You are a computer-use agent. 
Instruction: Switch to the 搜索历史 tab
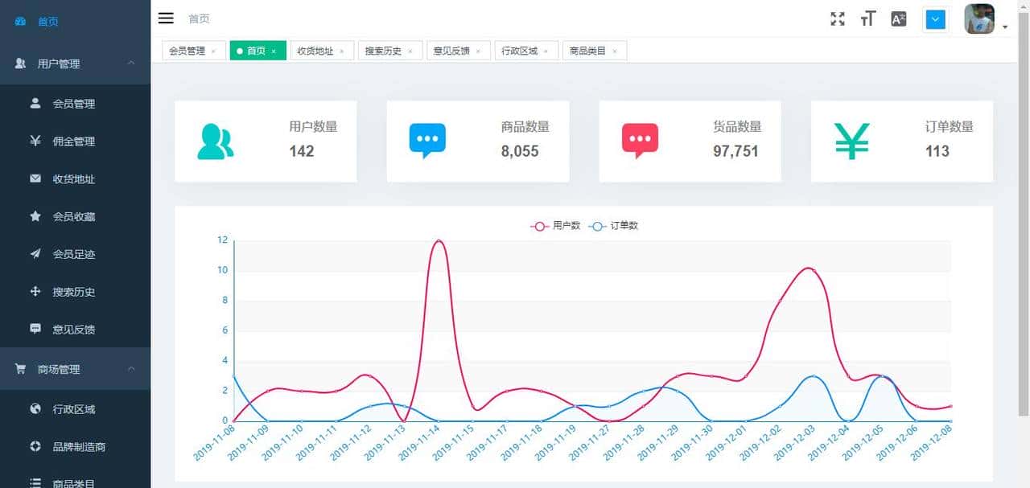pyautogui.click(x=385, y=50)
